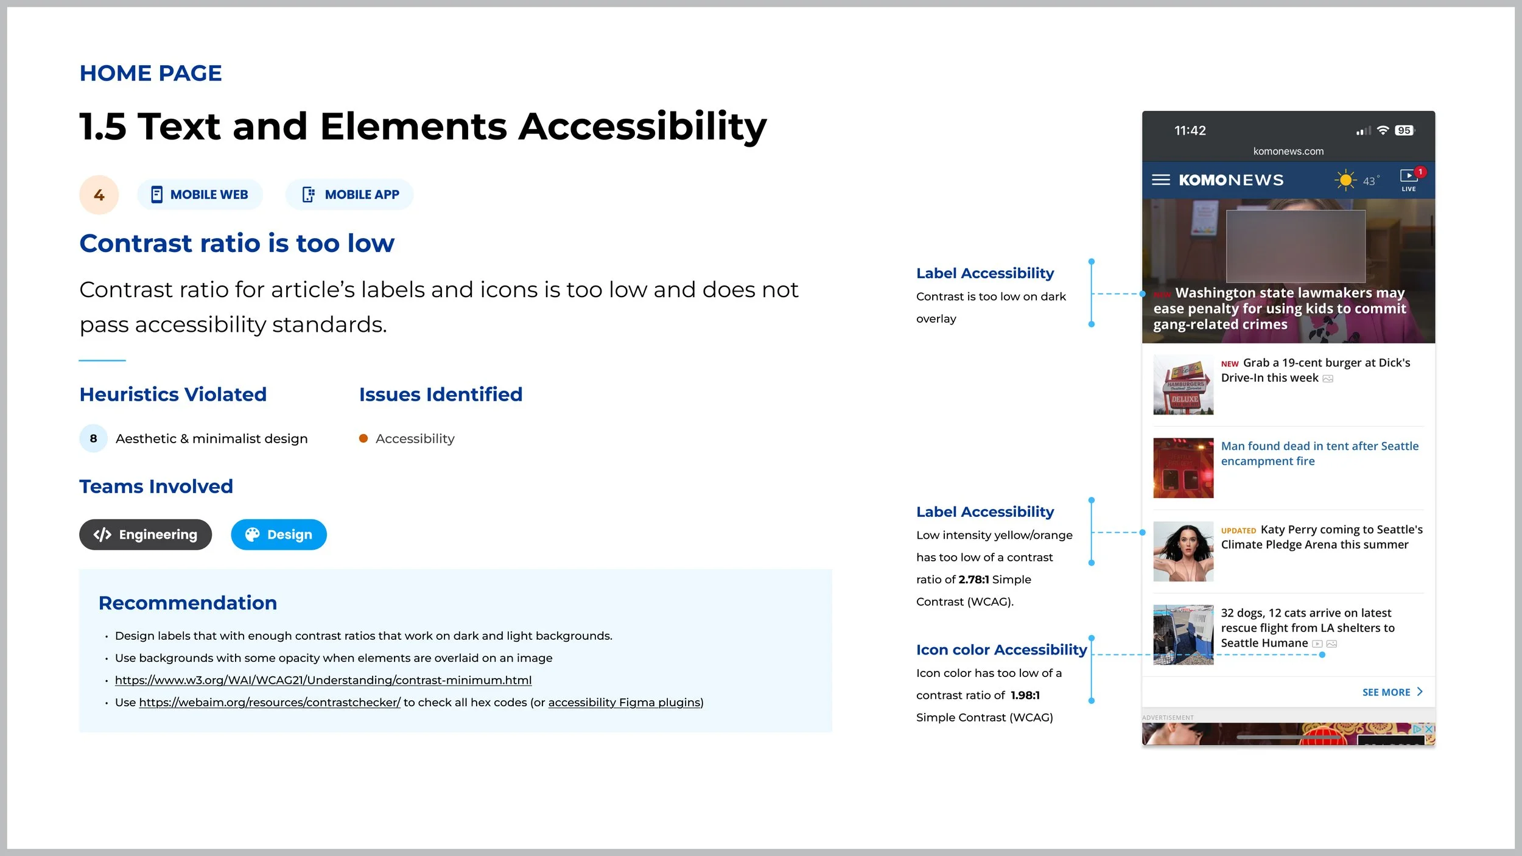
Task: Click the battery 95 status indicator
Action: (x=1405, y=130)
